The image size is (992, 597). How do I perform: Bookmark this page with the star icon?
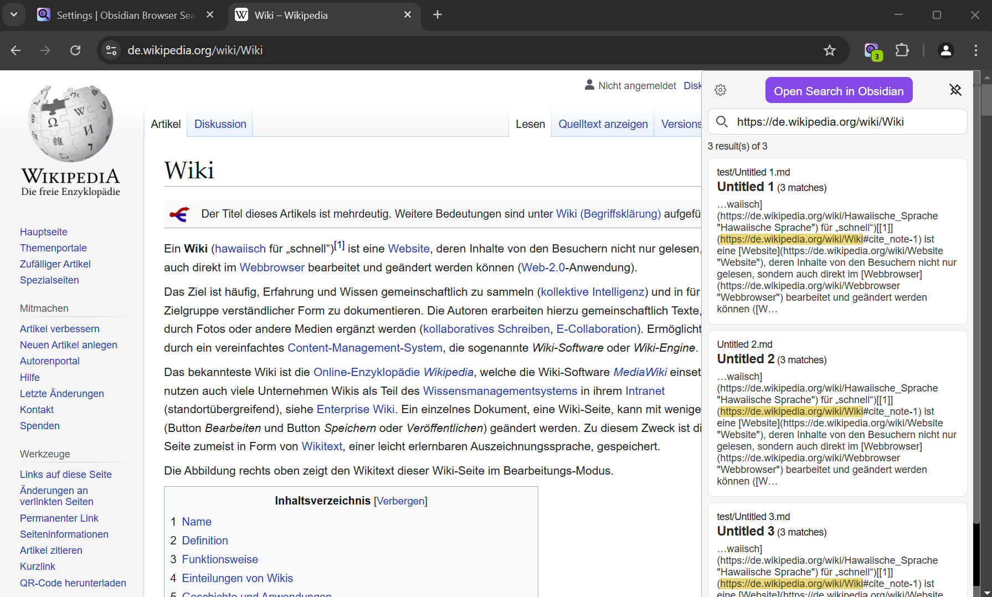(x=829, y=50)
